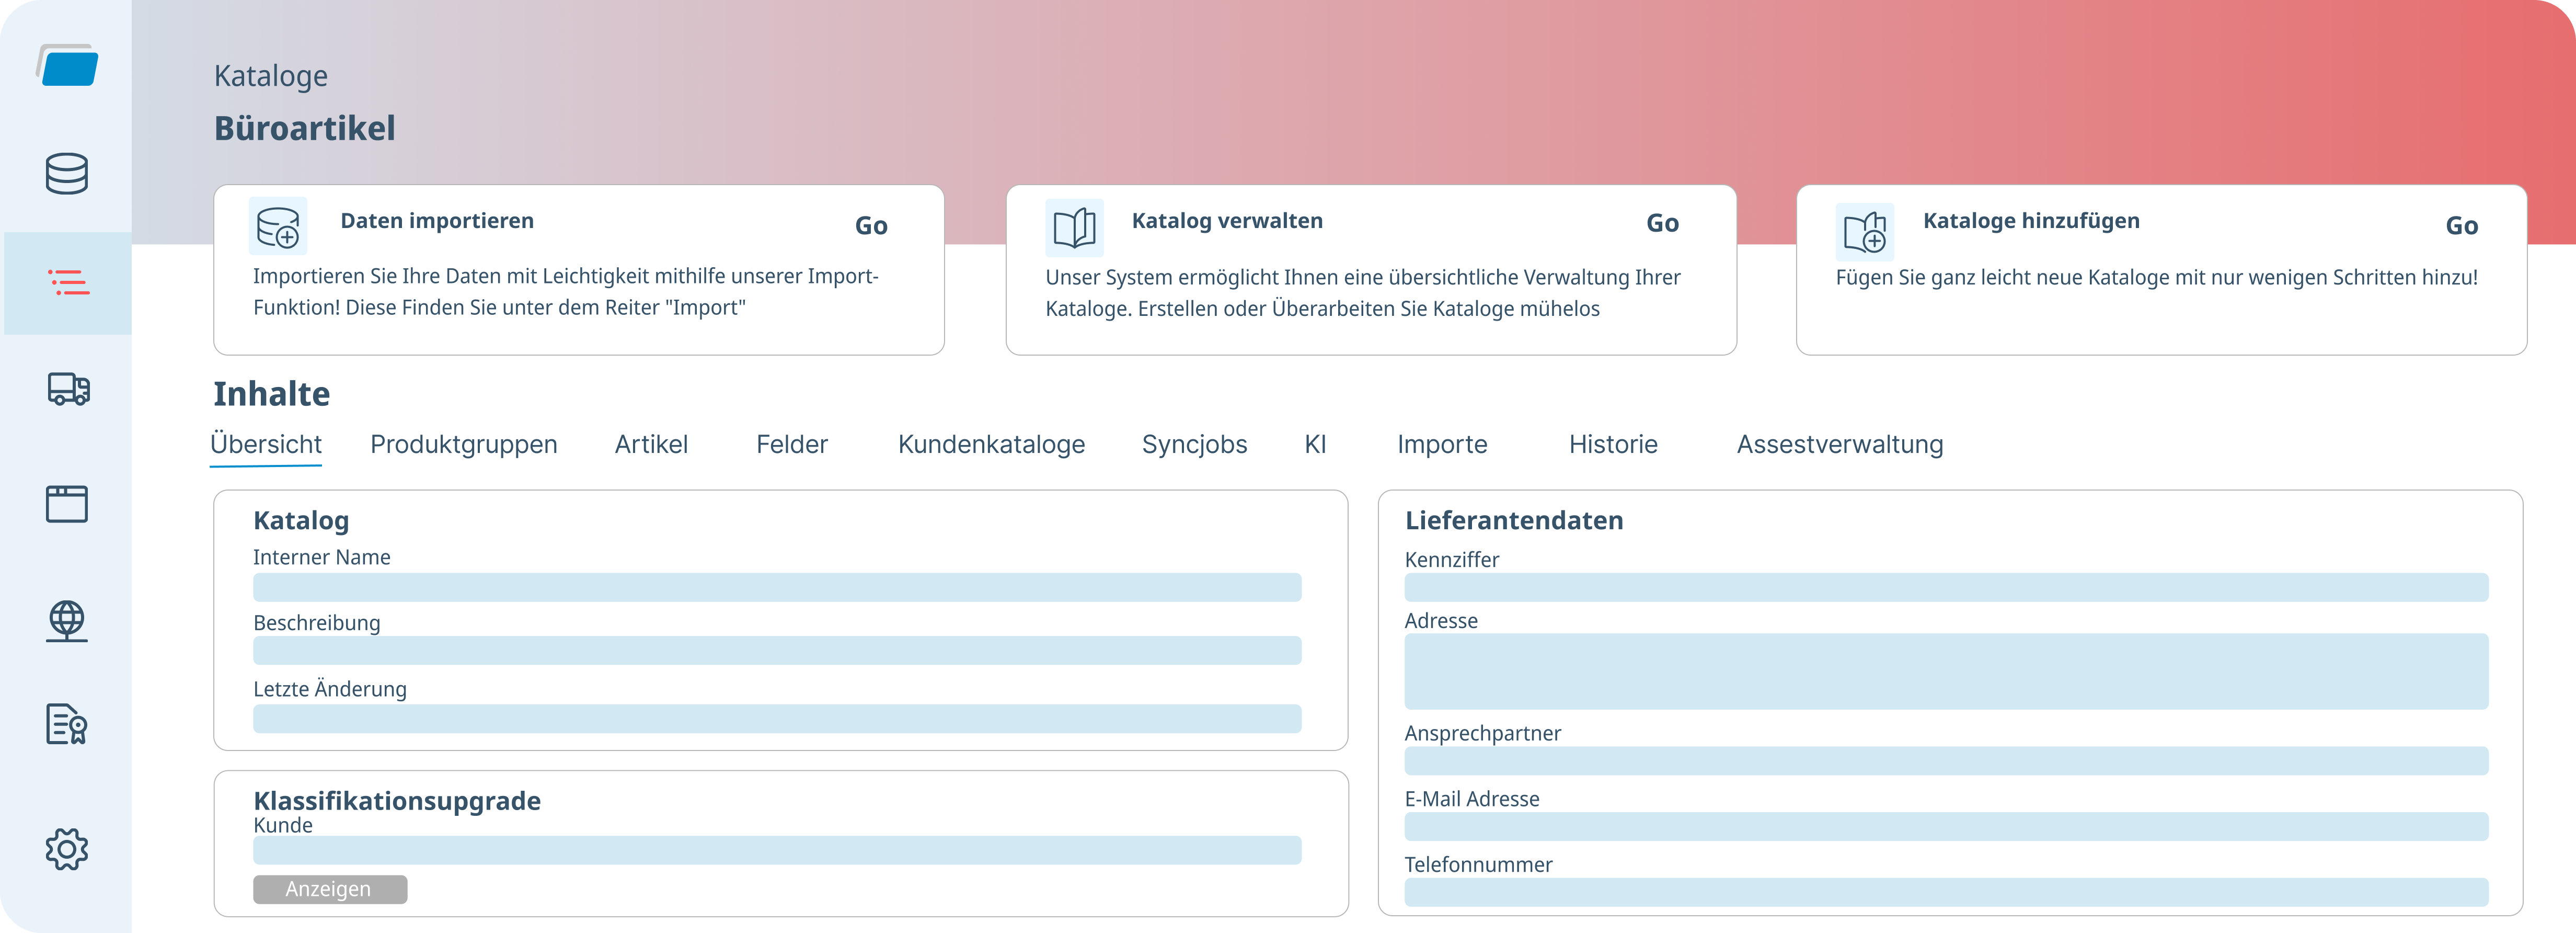Image resolution: width=2576 pixels, height=933 pixels.
Task: Open the globe sidebar icon
Action: point(67,620)
